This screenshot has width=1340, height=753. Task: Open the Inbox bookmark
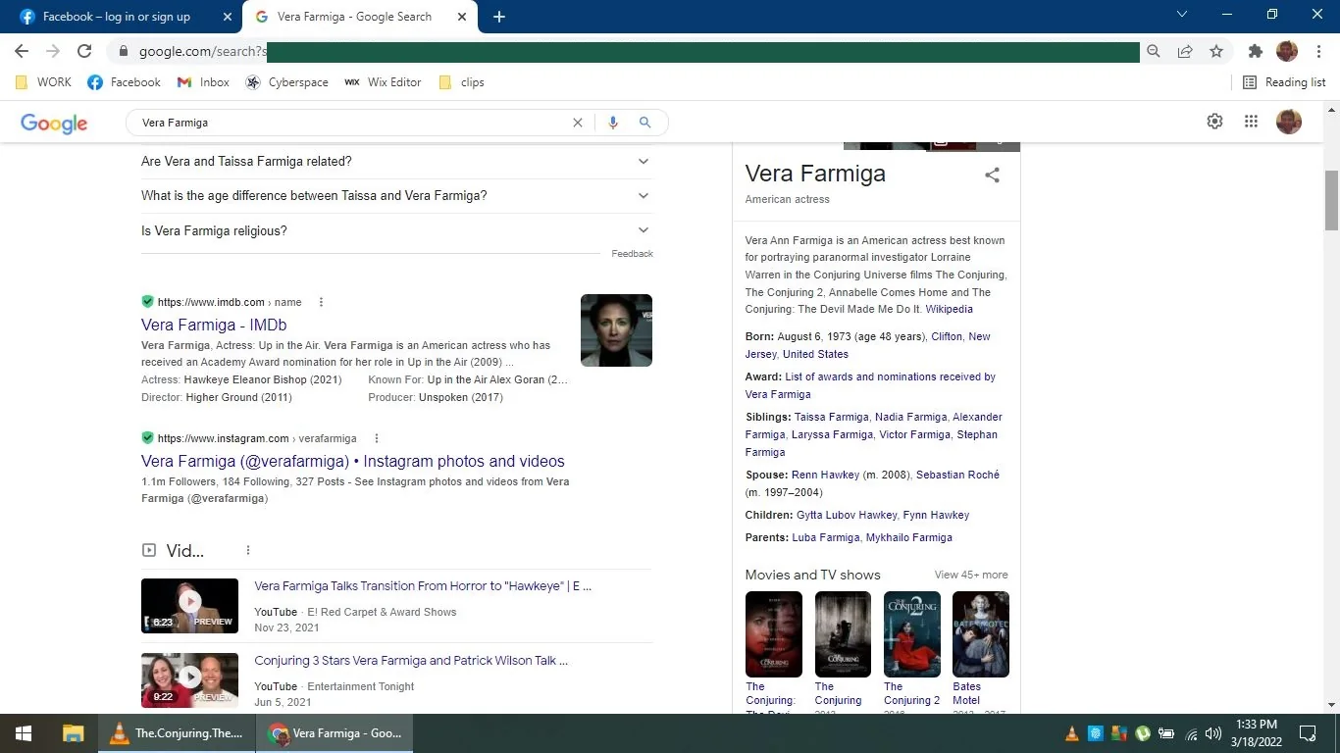pyautogui.click(x=203, y=82)
